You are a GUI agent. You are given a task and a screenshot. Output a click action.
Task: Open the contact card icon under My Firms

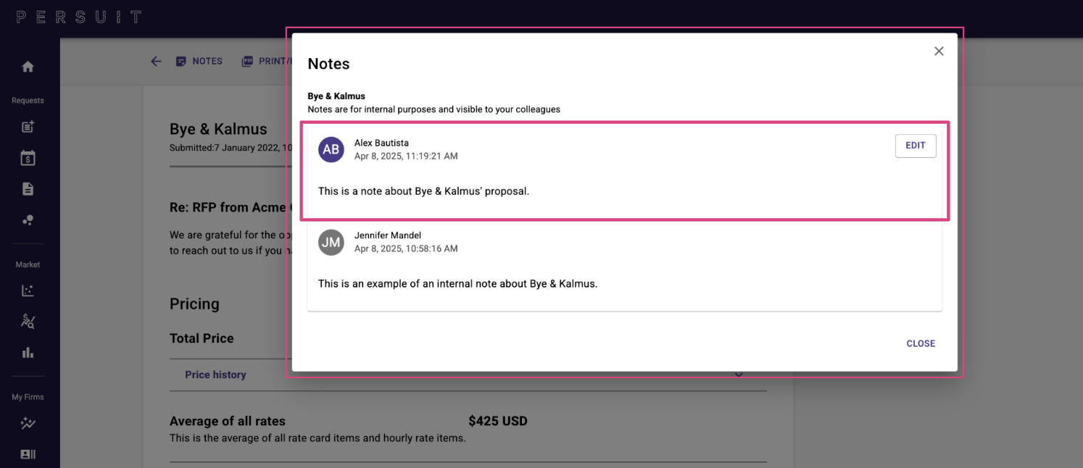click(x=28, y=454)
